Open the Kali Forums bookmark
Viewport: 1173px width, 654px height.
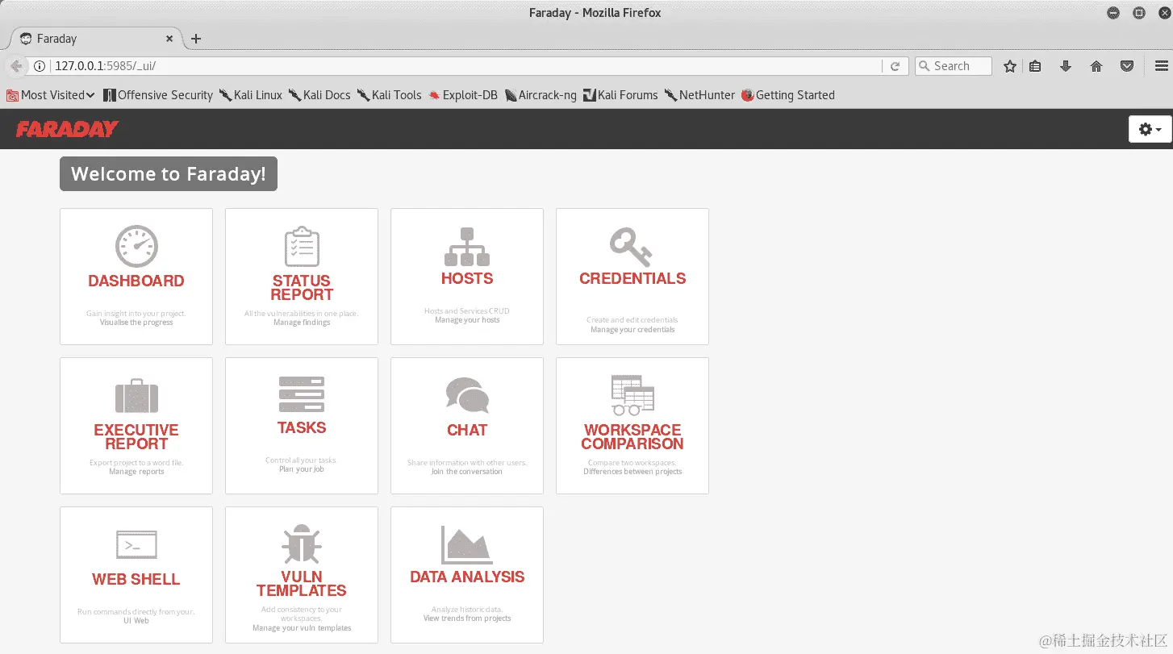coord(620,95)
